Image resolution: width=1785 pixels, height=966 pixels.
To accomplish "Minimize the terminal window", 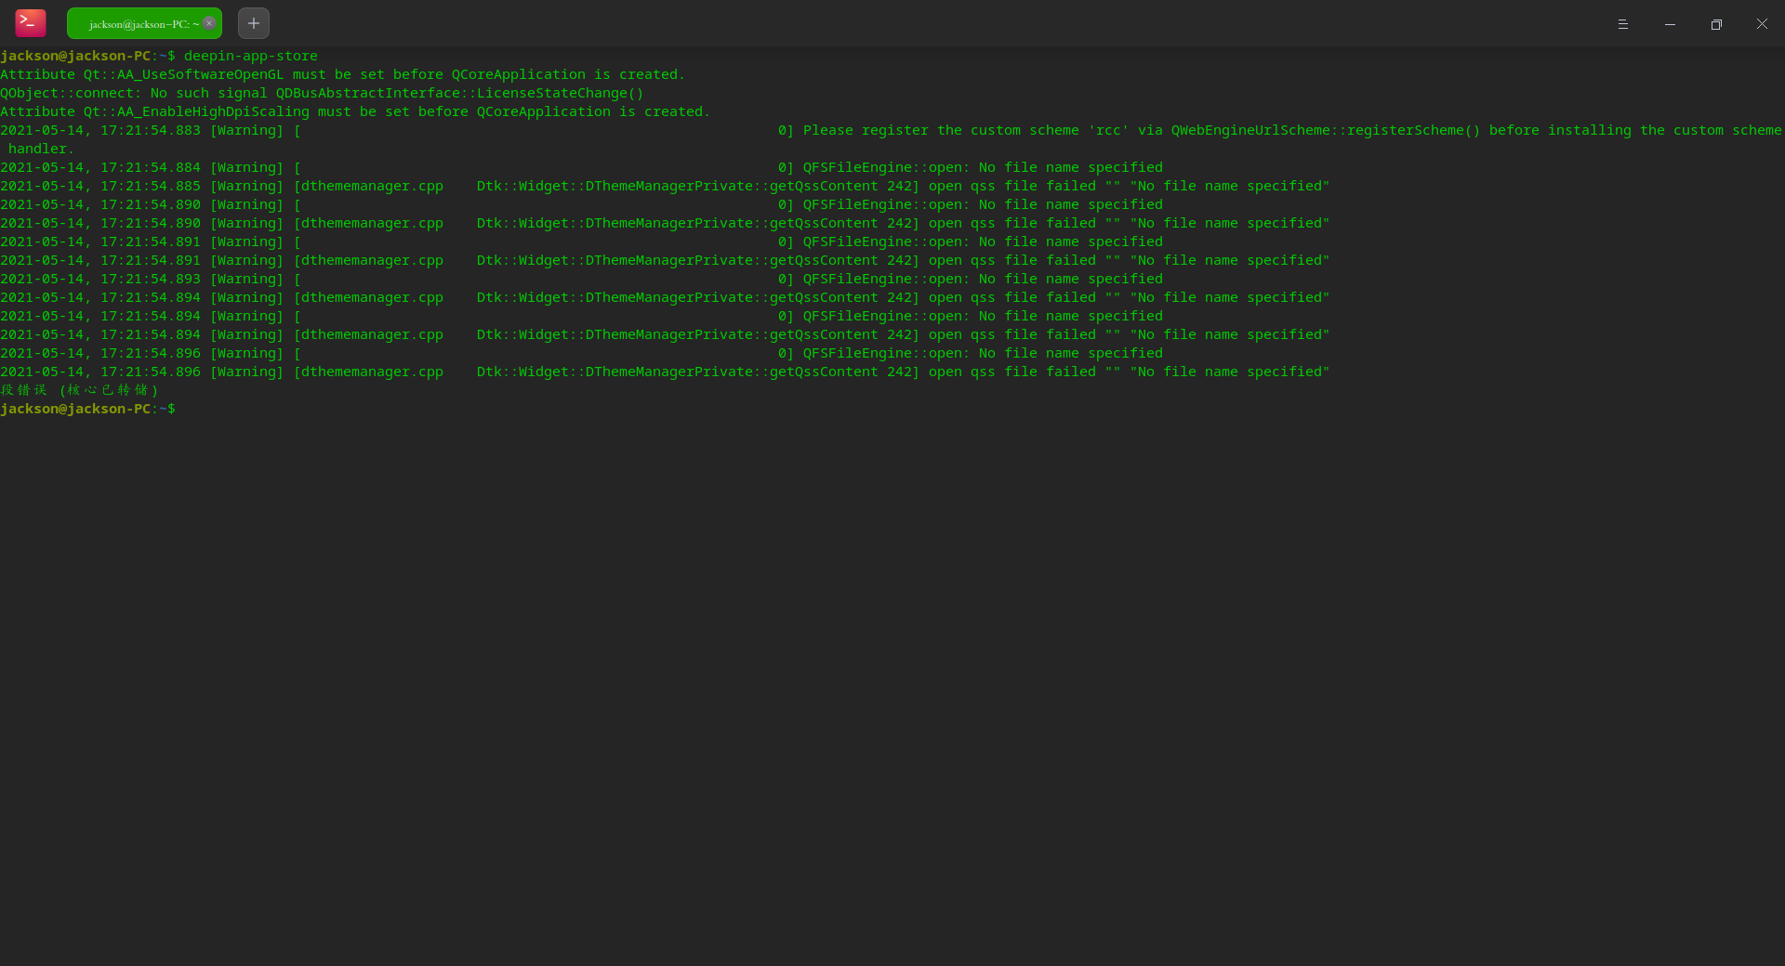I will pos(1670,24).
